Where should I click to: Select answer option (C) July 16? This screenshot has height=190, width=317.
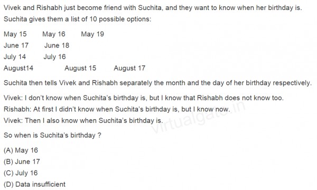click(21, 173)
